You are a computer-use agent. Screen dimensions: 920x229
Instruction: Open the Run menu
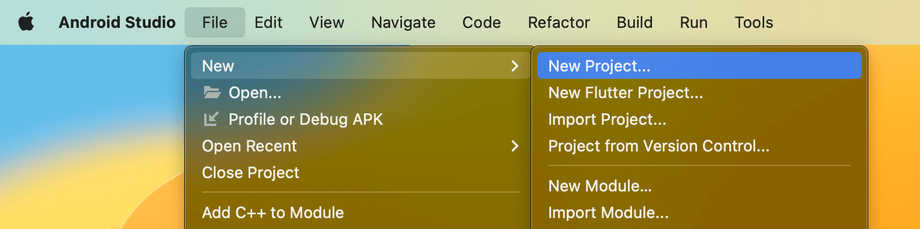click(694, 22)
